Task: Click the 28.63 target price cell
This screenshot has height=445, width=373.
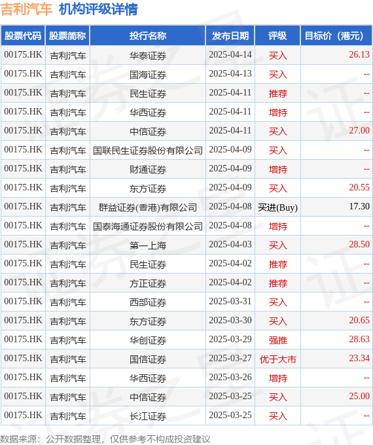Action: (x=359, y=340)
